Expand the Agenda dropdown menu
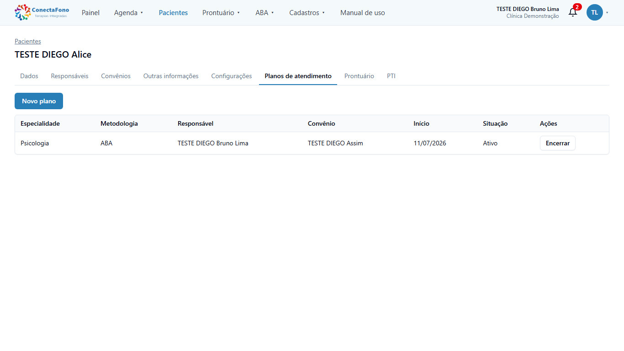Image resolution: width=624 pixels, height=351 pixels. [x=129, y=13]
